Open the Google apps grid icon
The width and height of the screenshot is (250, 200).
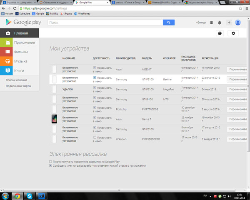coord(211,22)
